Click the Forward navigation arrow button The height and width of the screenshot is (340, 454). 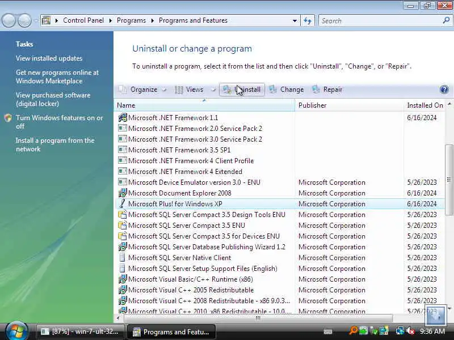coord(25,20)
